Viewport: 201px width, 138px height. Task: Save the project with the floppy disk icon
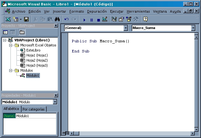tap(26, 20)
